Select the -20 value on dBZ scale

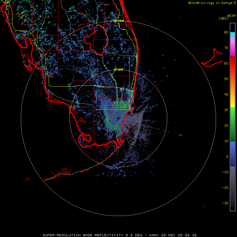[225, 187]
